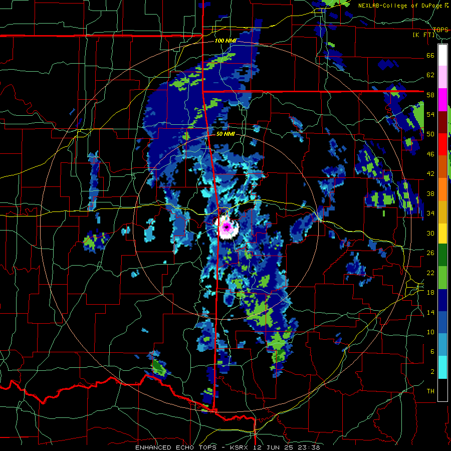The width and height of the screenshot is (451, 451).
Task: Click the TOPS legend title
Action: click(x=440, y=30)
